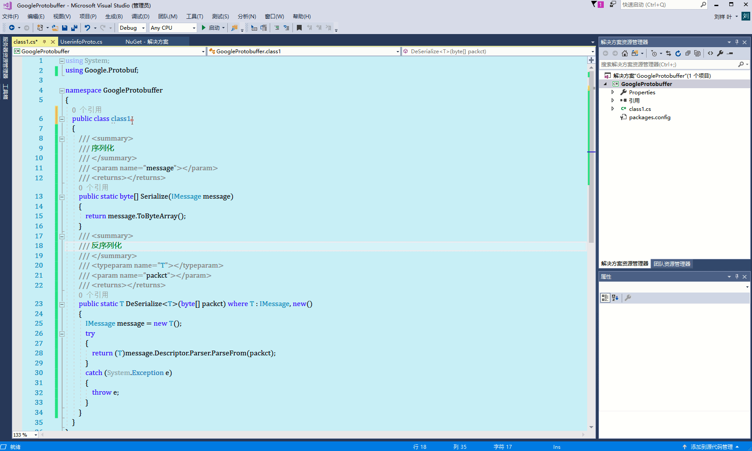Expand the Properties node in Solution Explorer

[613, 93]
